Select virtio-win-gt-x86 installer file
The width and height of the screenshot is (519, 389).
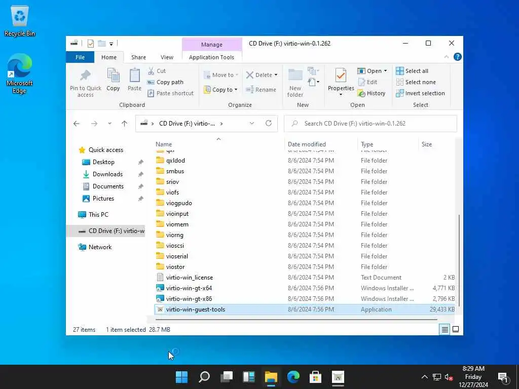point(189,298)
